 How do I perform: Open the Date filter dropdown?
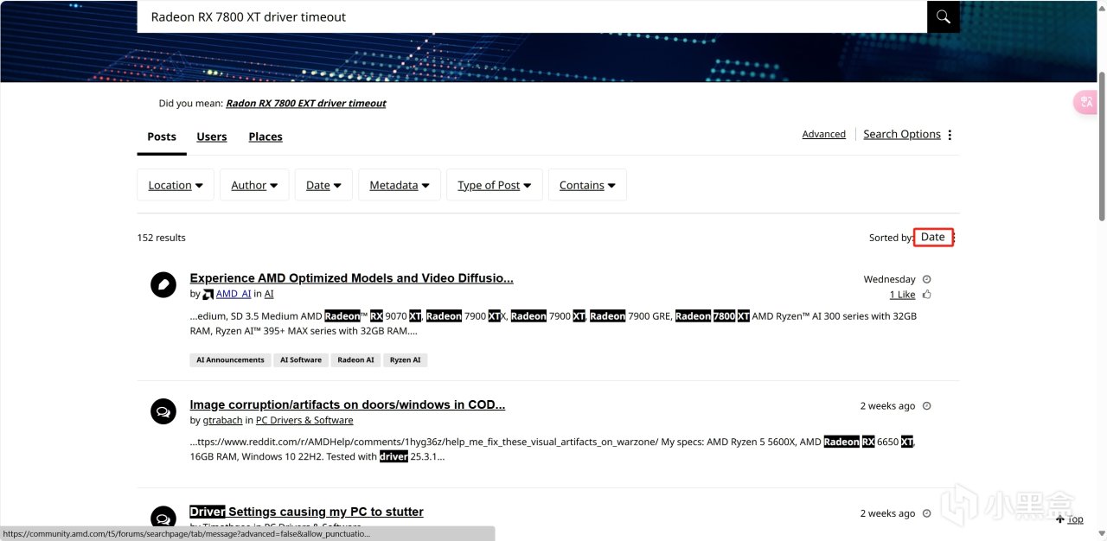coord(323,185)
